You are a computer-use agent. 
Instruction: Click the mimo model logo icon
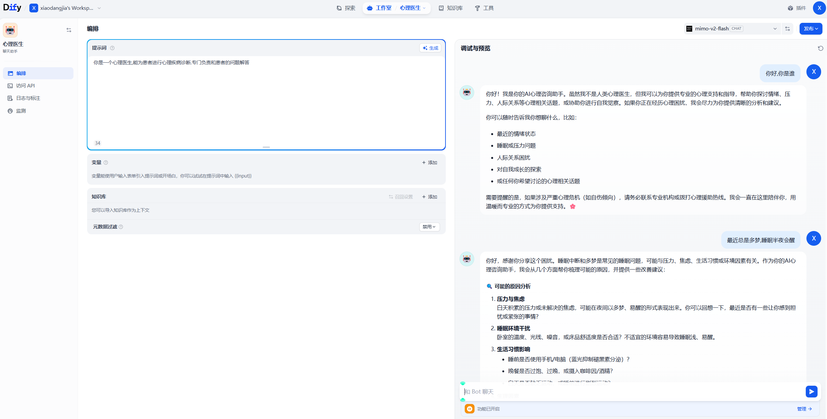click(689, 29)
